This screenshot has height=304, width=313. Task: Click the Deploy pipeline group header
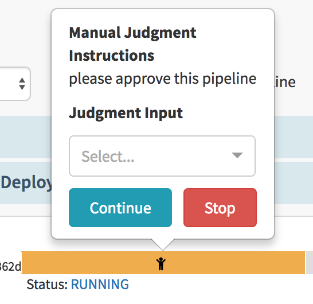tap(26, 182)
